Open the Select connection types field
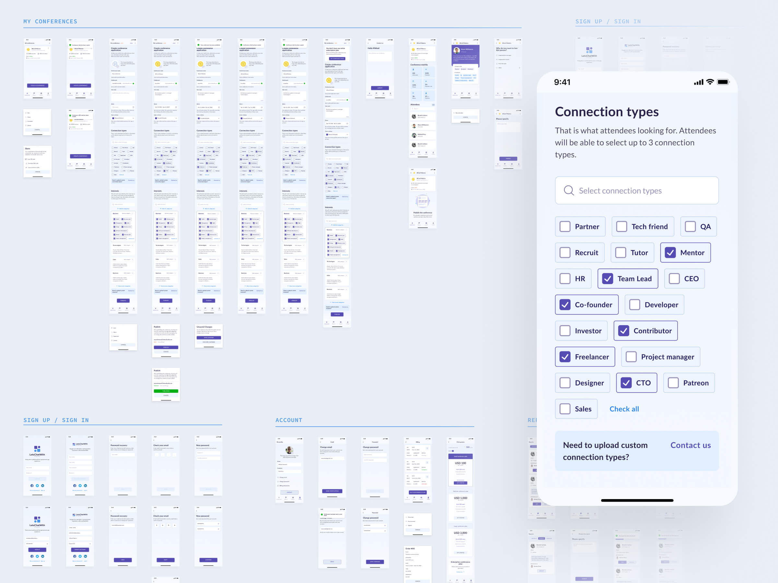This screenshot has height=583, width=778. click(637, 190)
